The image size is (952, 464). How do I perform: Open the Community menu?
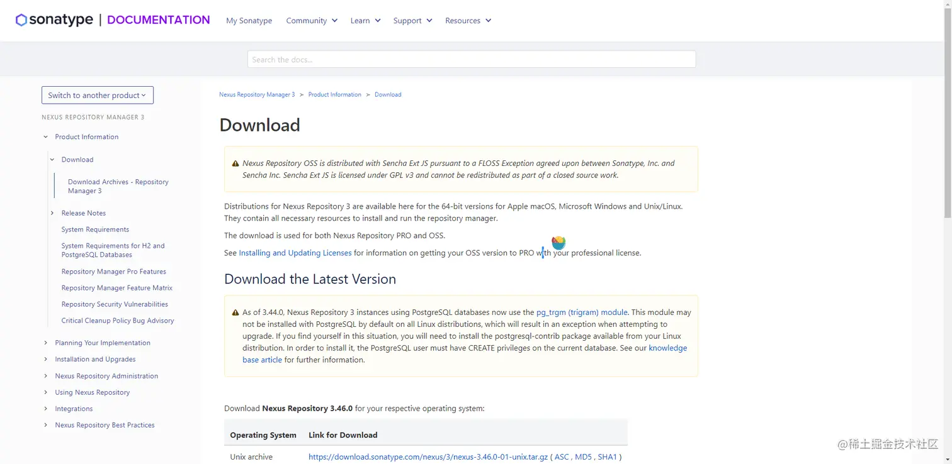coord(312,21)
